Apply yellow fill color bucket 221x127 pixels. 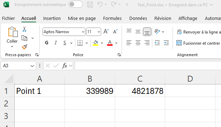(96, 43)
